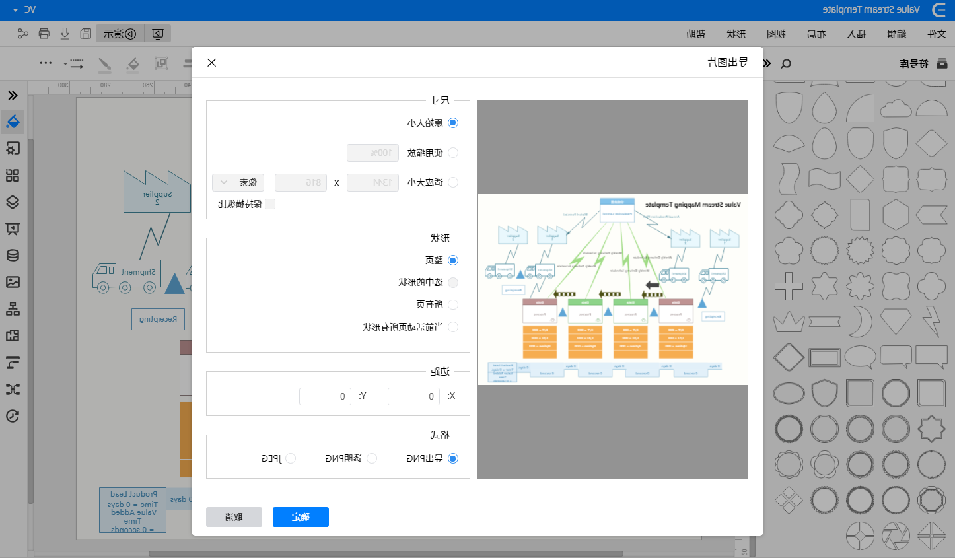Viewport: 955px width, 558px height.
Task: Open the org chart icon in sidebar
Action: (13, 309)
